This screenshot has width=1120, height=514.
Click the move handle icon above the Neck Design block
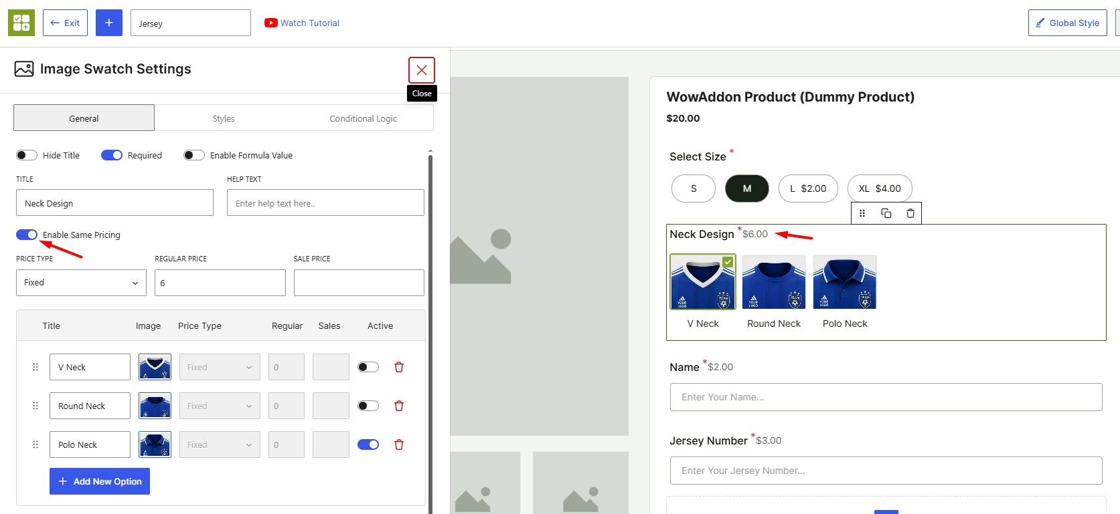(862, 213)
